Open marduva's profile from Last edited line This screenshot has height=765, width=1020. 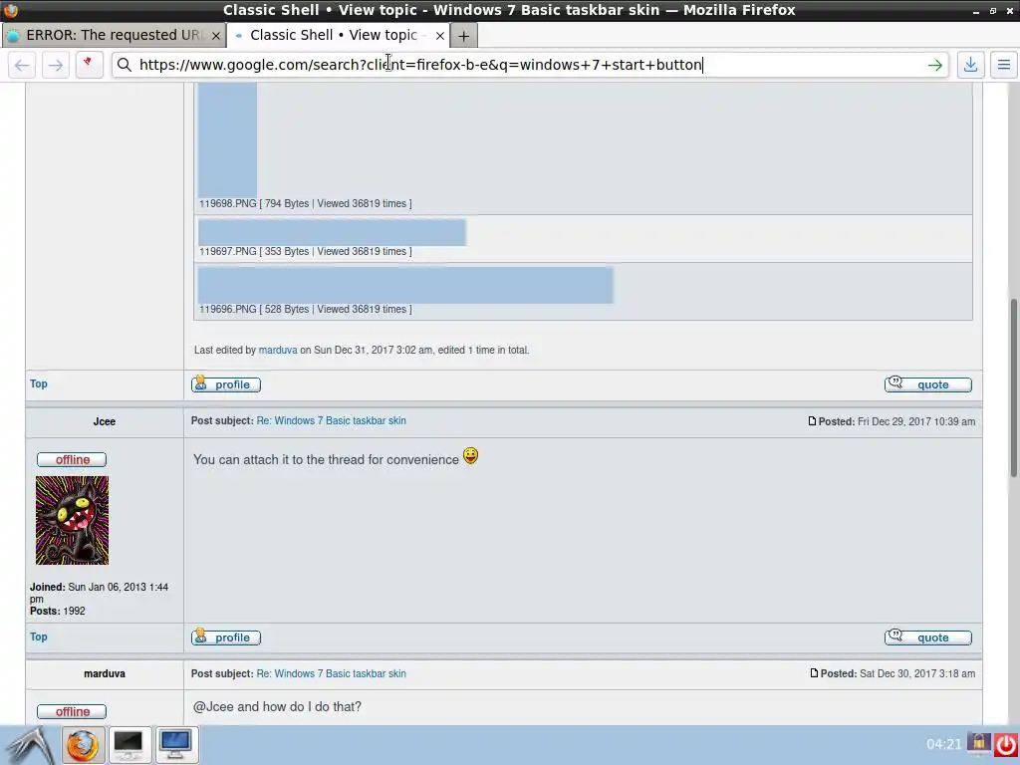278,350
